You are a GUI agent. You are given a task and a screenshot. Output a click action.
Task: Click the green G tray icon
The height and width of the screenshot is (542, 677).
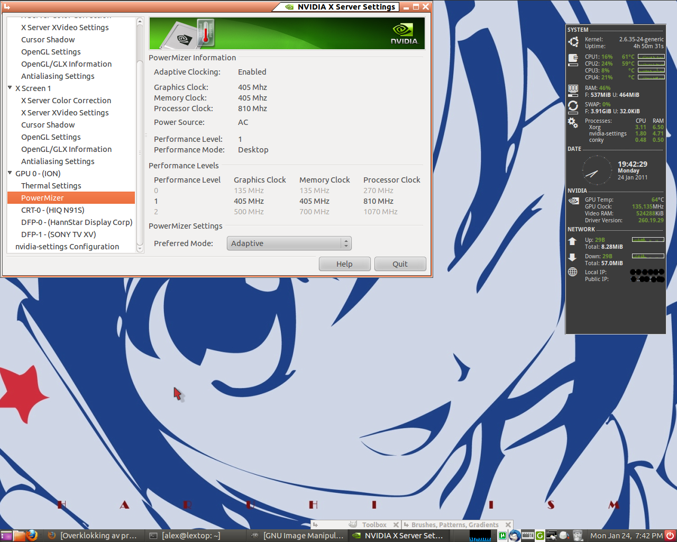pos(540,536)
